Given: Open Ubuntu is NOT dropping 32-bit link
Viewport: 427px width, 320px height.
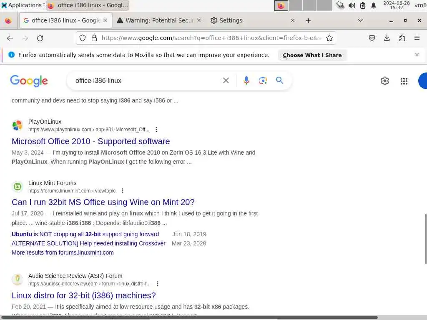Looking at the screenshot, I should point(85,234).
